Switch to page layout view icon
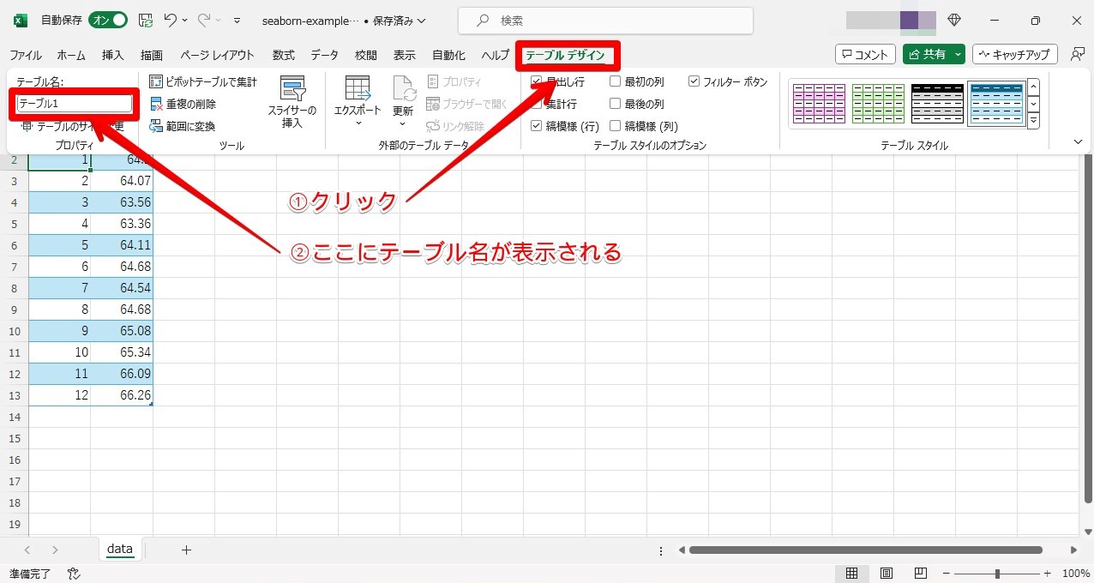 887,573
